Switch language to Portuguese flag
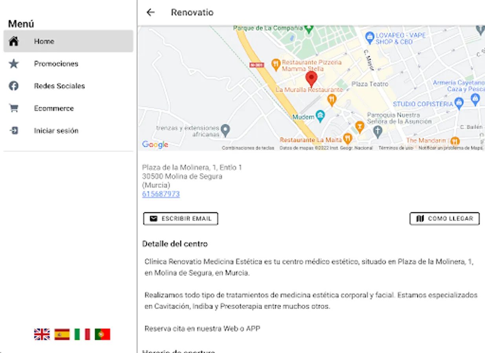The width and height of the screenshot is (485, 353). coord(102,334)
